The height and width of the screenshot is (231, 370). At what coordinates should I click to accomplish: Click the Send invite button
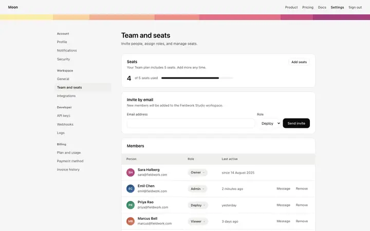(296, 123)
